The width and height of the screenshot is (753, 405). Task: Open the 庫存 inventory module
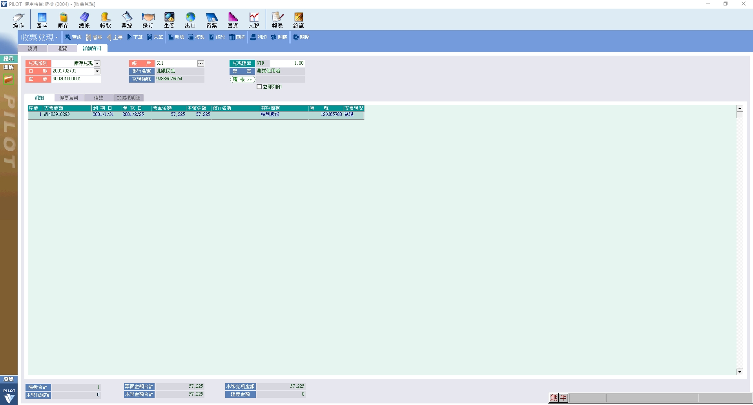click(x=63, y=20)
